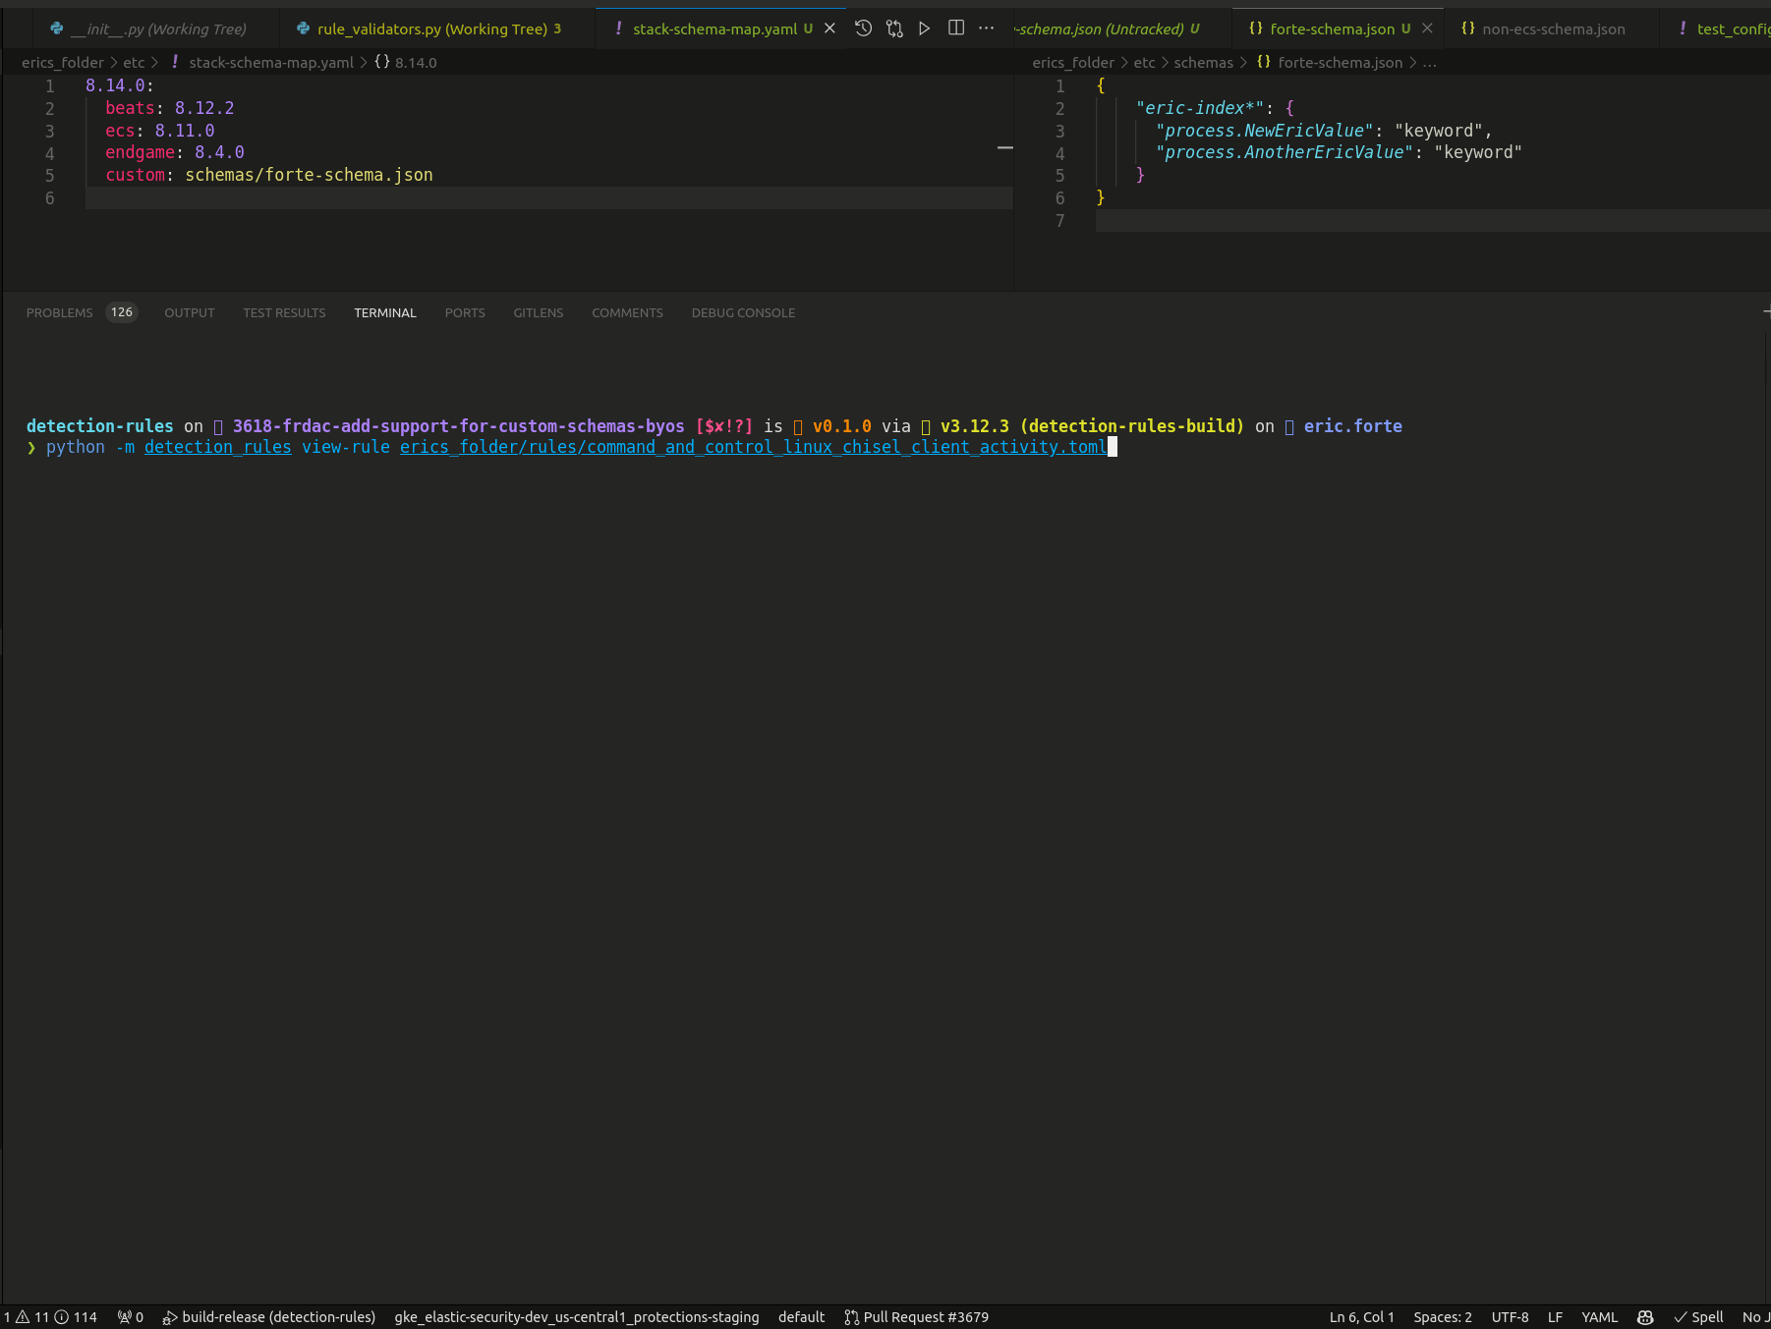This screenshot has height=1329, width=1771.
Task: Click line number 7 in JSON editor
Action: tap(1059, 221)
